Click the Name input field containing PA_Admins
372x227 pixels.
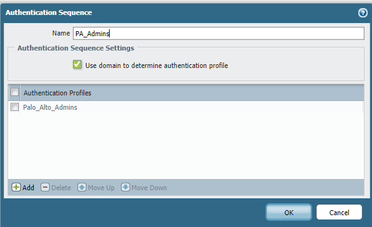219,34
